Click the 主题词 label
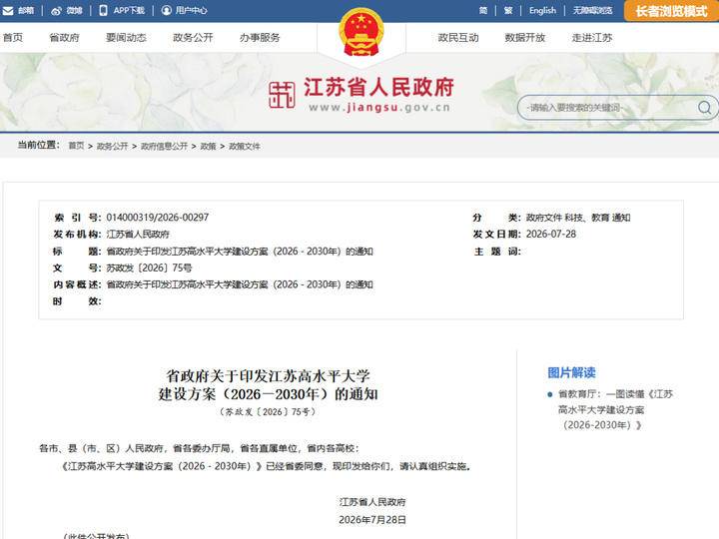 coord(497,252)
